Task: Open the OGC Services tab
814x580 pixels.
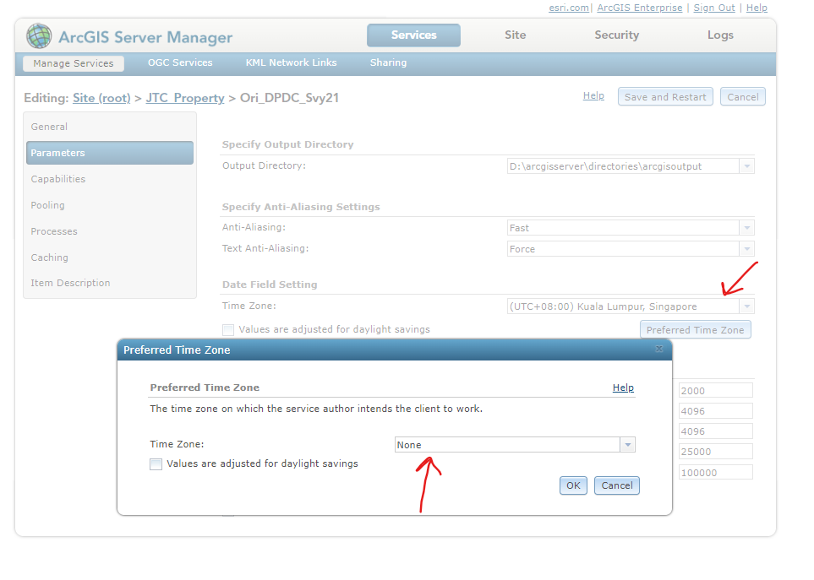Action: click(x=179, y=62)
